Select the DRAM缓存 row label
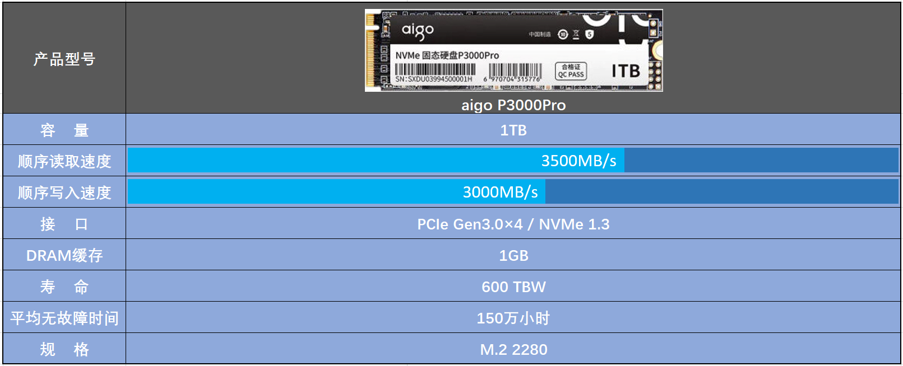Screen dimensions: 903x366 [x=64, y=255]
